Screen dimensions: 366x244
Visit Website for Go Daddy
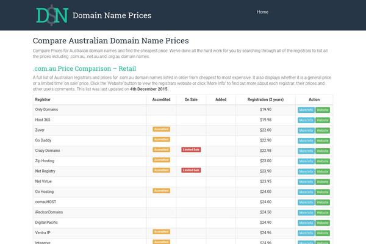(x=323, y=141)
